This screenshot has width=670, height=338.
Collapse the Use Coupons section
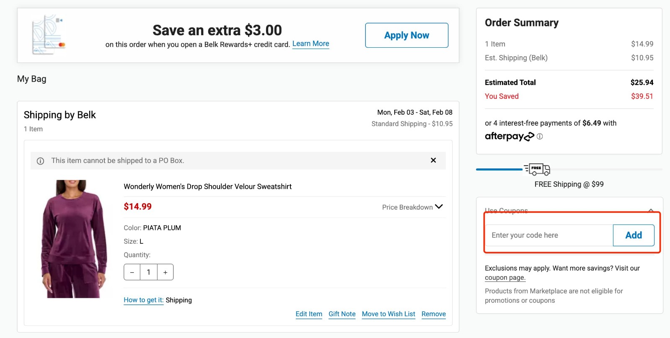tap(651, 210)
